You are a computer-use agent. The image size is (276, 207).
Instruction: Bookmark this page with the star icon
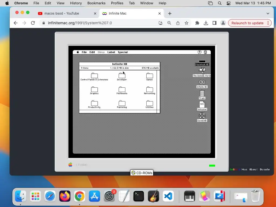click(x=187, y=23)
